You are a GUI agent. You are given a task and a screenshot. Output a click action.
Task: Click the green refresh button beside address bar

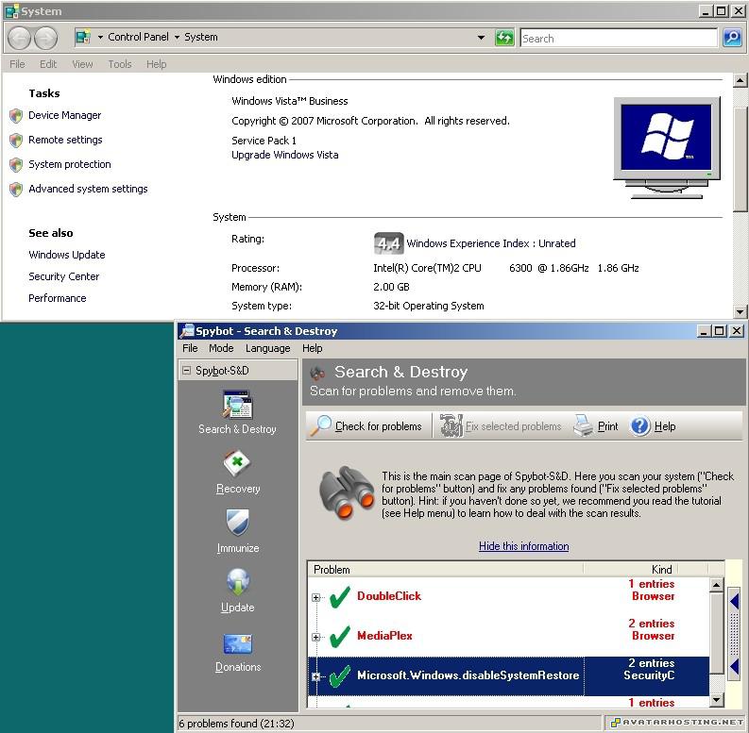point(504,37)
